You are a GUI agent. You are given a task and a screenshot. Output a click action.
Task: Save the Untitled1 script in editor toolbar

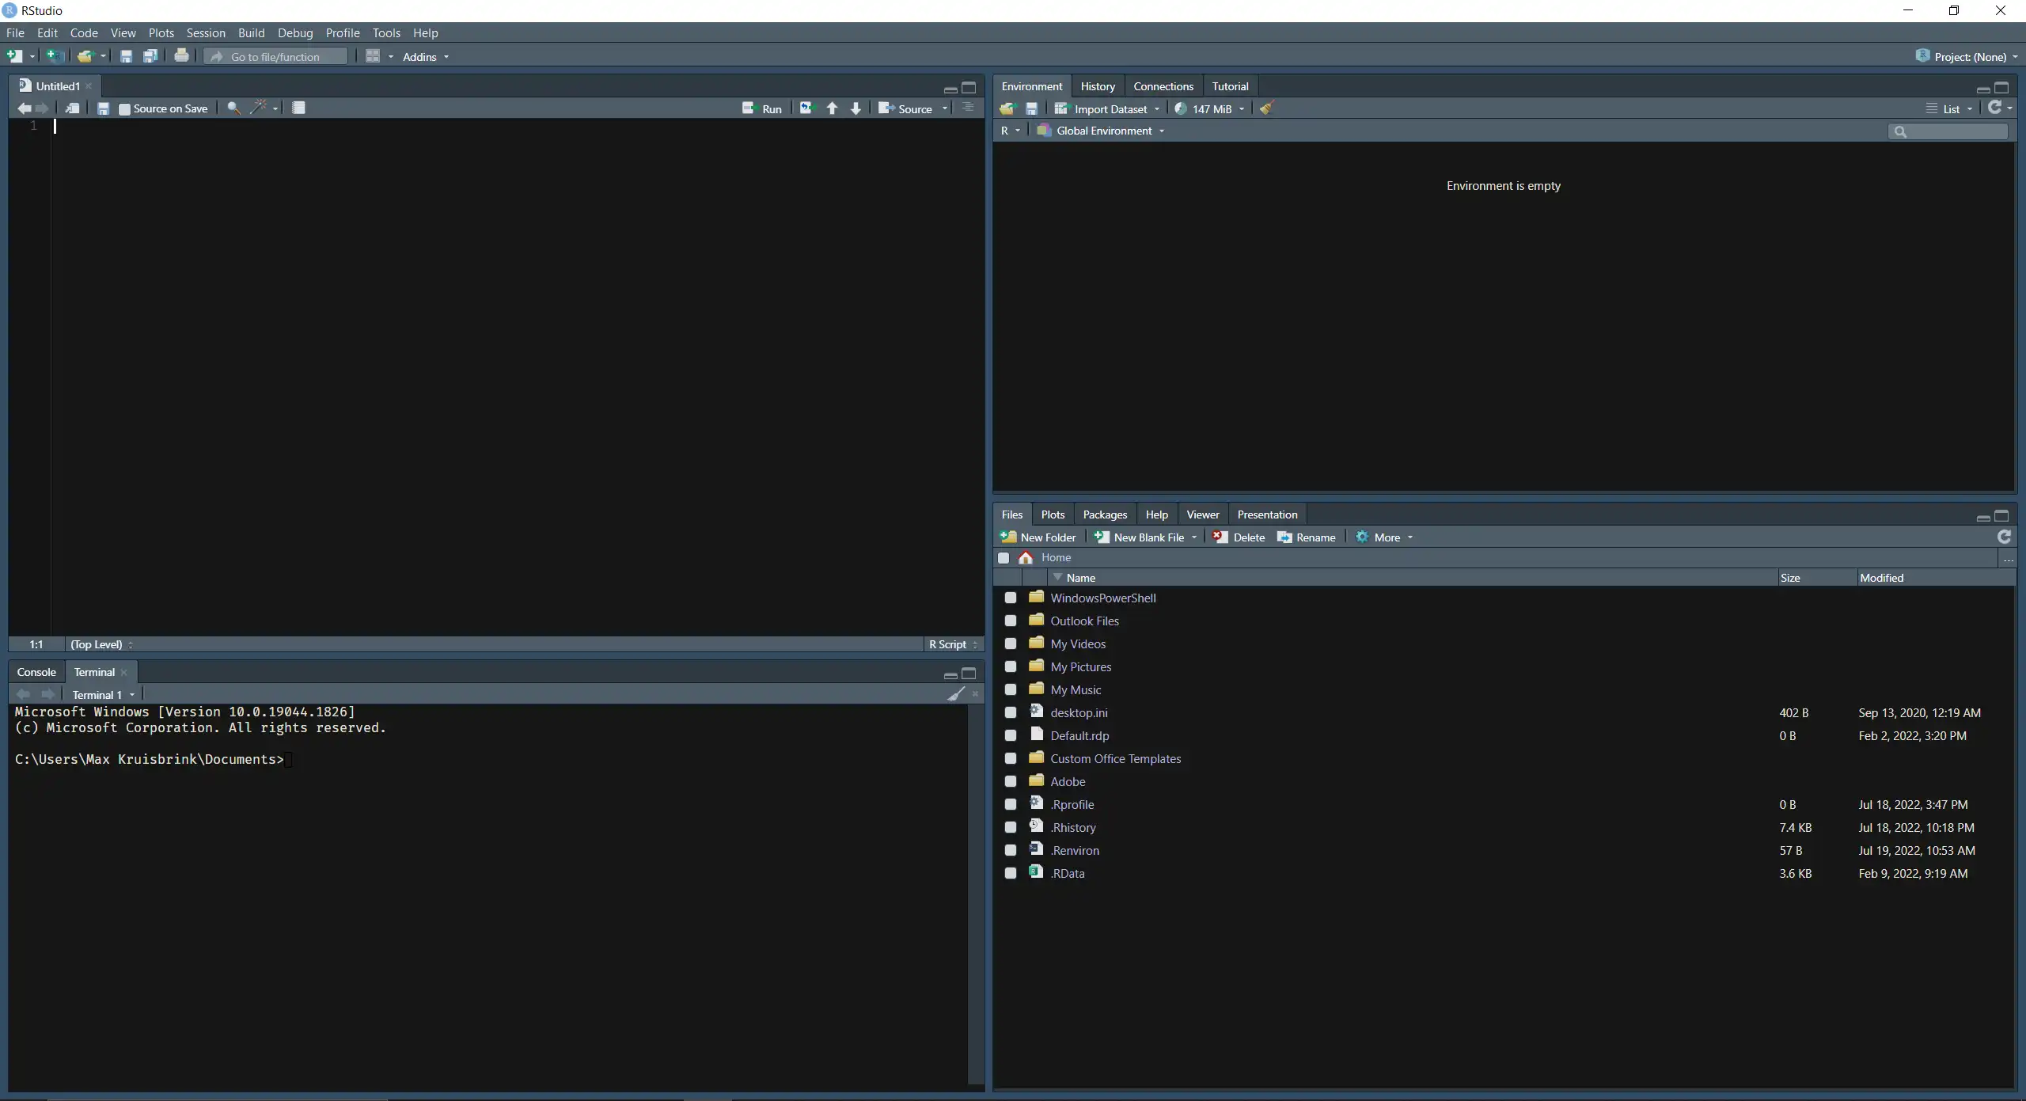103,108
